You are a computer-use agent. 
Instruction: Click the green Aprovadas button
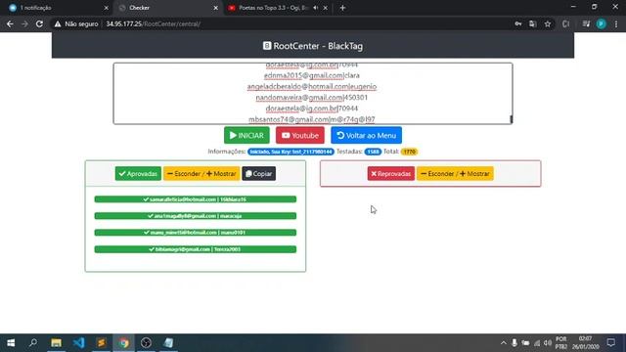point(138,174)
